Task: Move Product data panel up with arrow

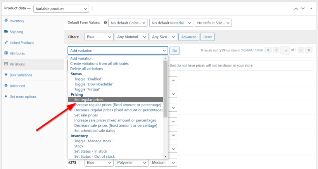Action: click(296, 9)
